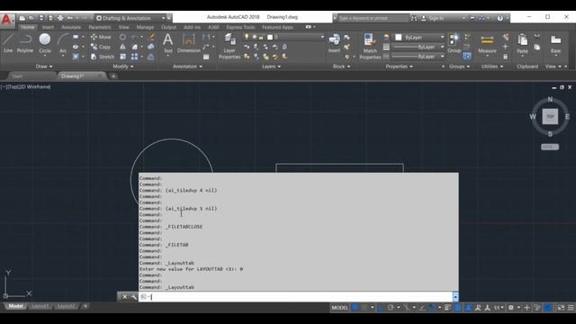The image size is (576, 324).
Task: Toggle isolate objects icon in status bar
Action: tap(536, 308)
